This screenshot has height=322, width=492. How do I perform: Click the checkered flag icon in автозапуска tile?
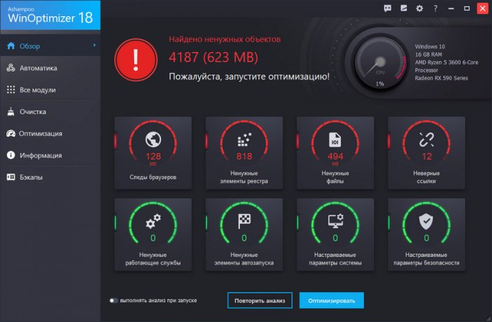pos(244,221)
